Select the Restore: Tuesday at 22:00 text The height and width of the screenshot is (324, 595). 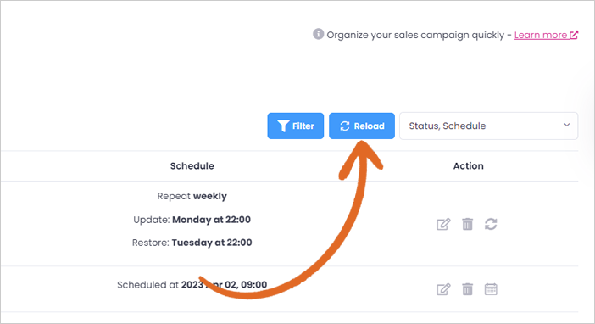coord(192,243)
